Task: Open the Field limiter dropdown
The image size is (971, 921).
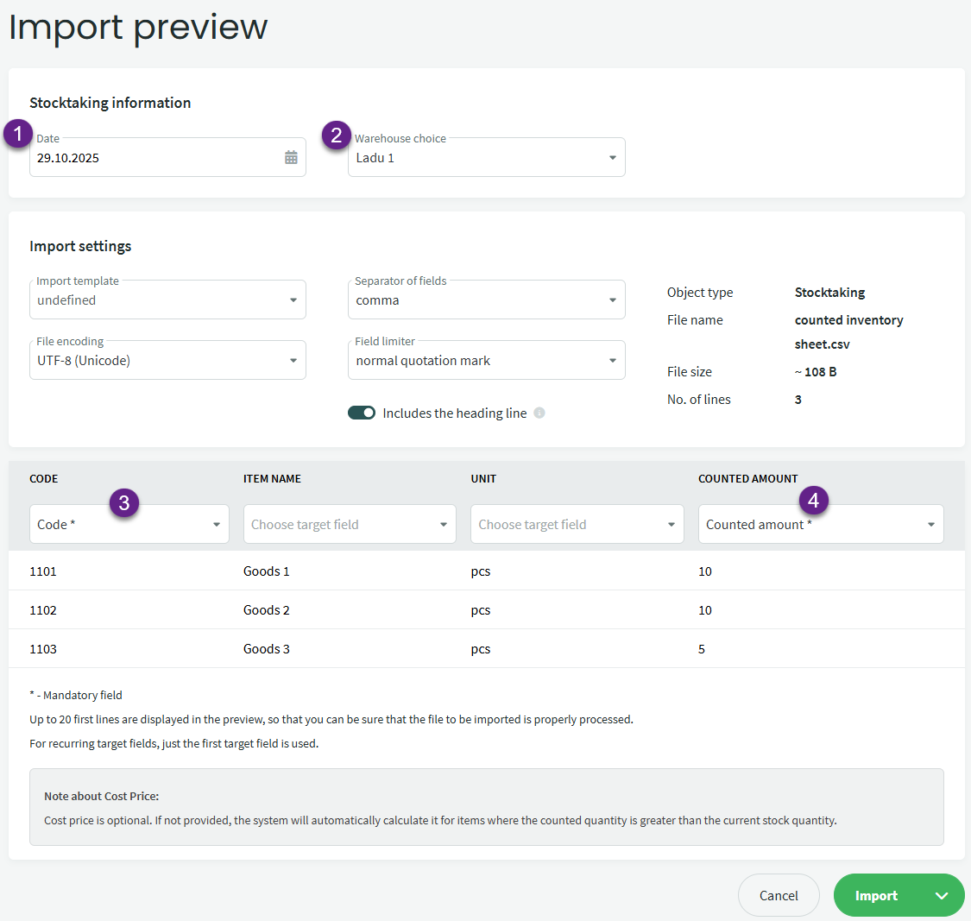Action: tap(486, 361)
